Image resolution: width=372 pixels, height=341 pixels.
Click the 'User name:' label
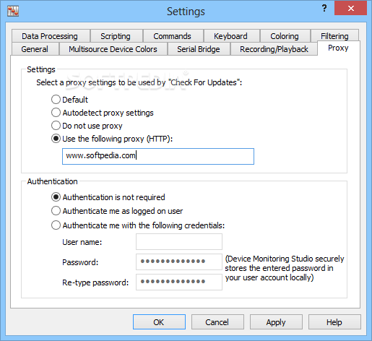point(82,242)
